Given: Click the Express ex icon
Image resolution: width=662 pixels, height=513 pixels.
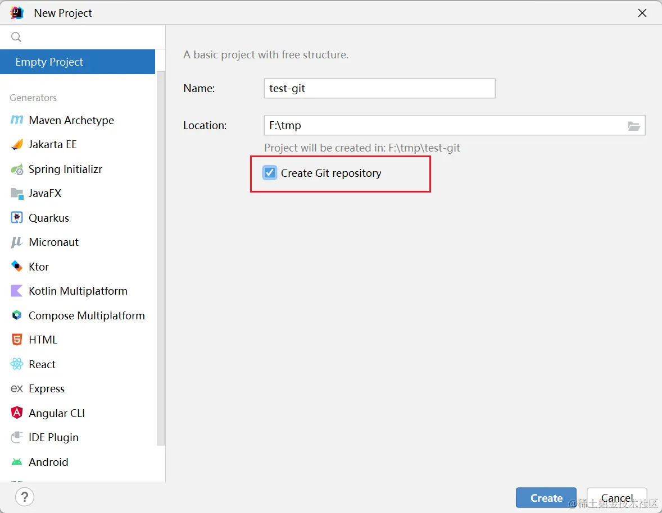Looking at the screenshot, I should [17, 388].
